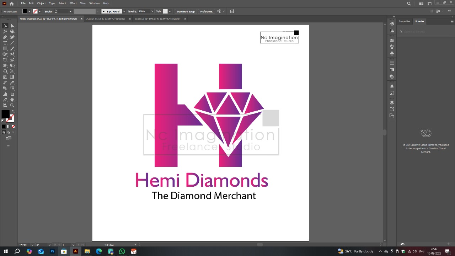Image resolution: width=455 pixels, height=256 pixels.
Task: Swap fill and stroke colors
Action: tap(13, 112)
